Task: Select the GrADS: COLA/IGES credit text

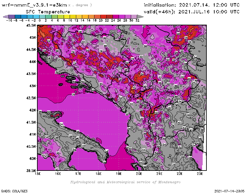Action: [x=14, y=191]
